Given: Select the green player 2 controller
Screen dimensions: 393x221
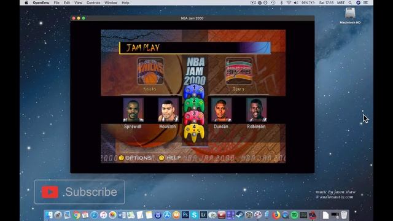Looking at the screenshot, I should pos(194,105).
